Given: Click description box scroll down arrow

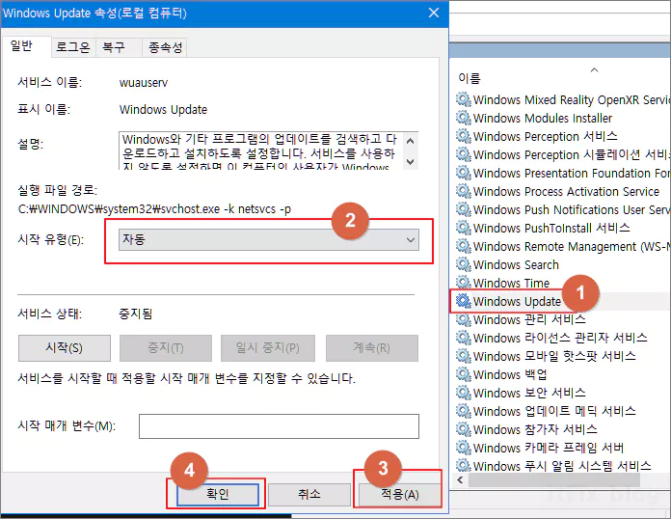Looking at the screenshot, I should pyautogui.click(x=410, y=161).
